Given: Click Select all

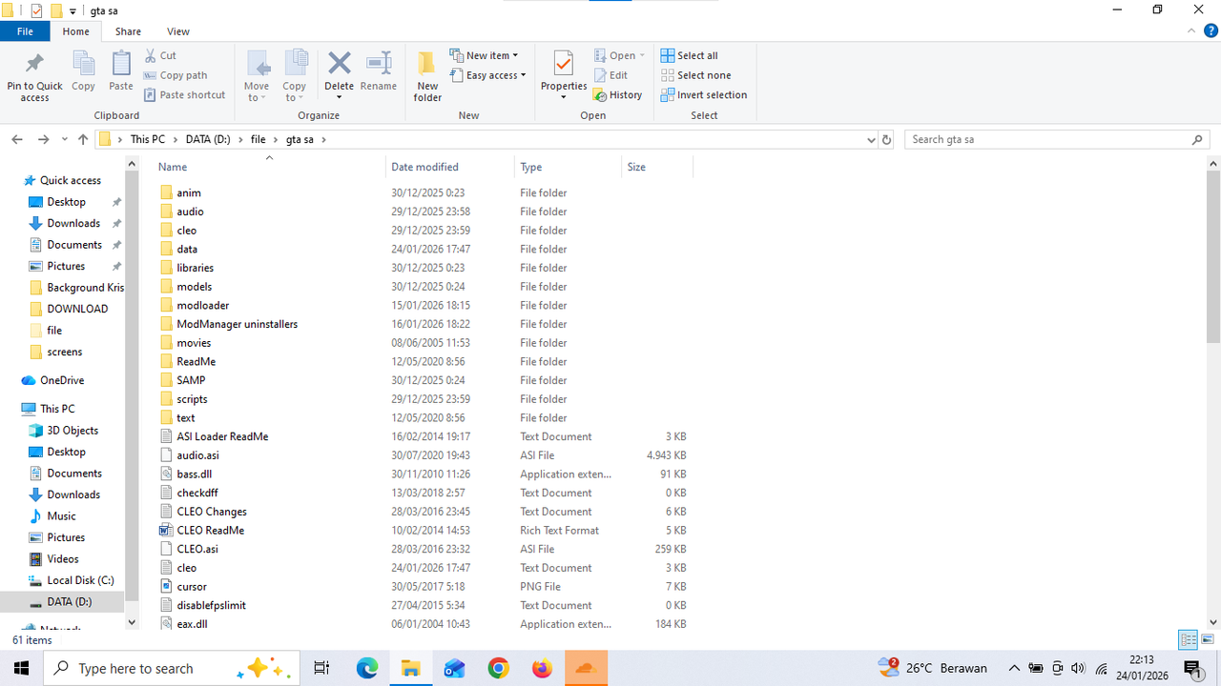Looking at the screenshot, I should [x=690, y=55].
